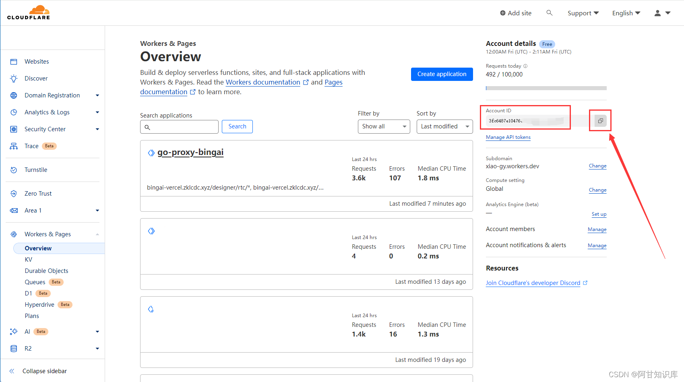Viewport: 684px width, 382px height.
Task: Manage Account members
Action: coord(597,229)
